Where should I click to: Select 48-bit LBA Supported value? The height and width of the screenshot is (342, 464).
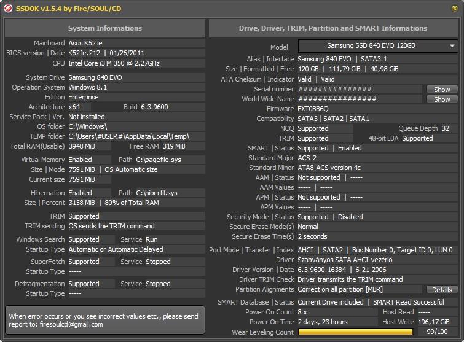click(417, 138)
